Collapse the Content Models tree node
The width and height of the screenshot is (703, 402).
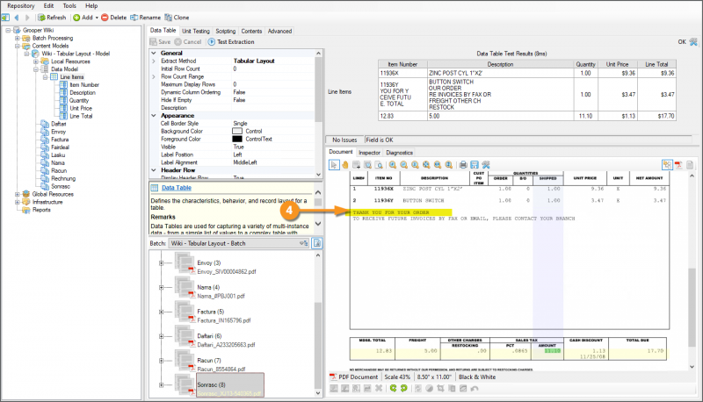(x=18, y=47)
